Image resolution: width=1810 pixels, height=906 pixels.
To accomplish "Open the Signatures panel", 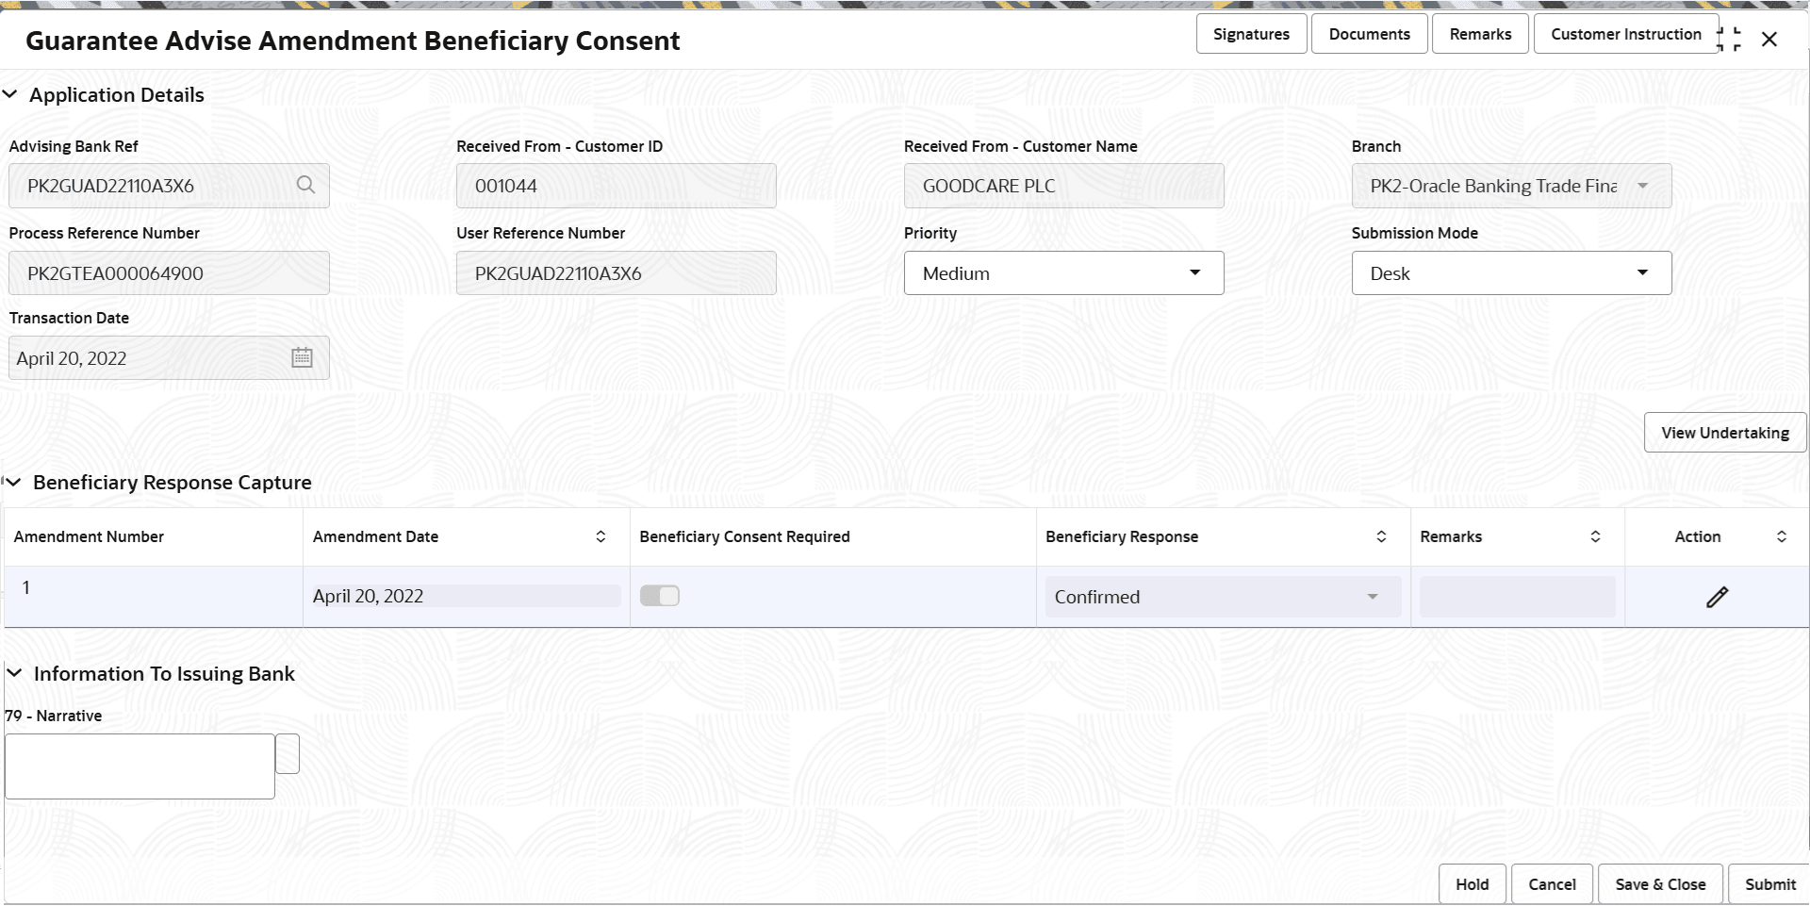I will click(1251, 33).
